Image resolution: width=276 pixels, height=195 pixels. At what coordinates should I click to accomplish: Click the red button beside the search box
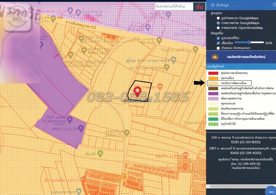coord(198,7)
